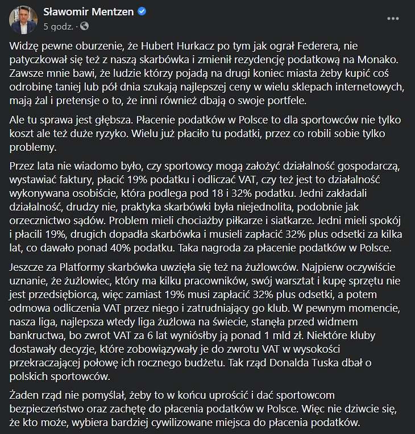
Task: Open the '5 godz.' post timestamp
Action: 58,27
